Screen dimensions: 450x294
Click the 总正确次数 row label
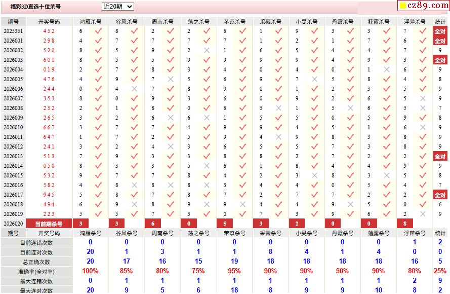coord(36,262)
